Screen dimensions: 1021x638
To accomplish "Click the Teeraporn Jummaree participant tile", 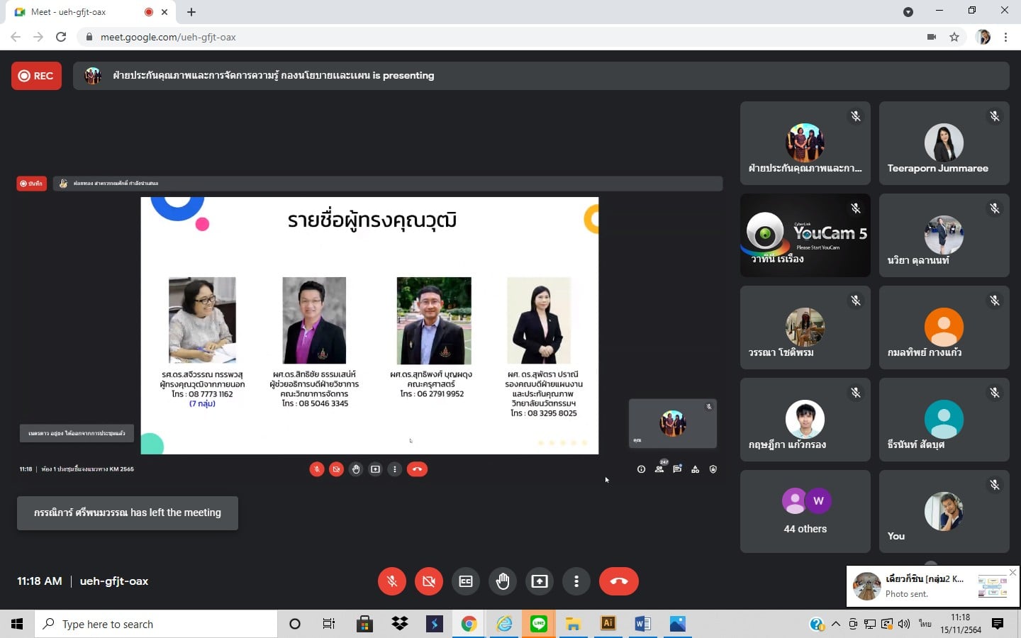I will pos(944,143).
